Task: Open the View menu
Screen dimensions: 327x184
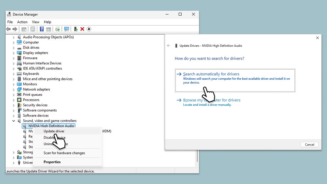Action: (36, 22)
